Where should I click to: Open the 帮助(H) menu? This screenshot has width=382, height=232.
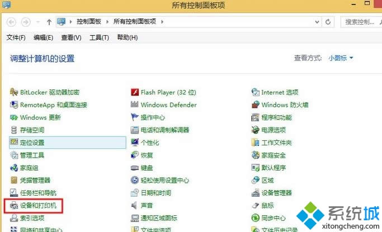pyautogui.click(x=127, y=37)
